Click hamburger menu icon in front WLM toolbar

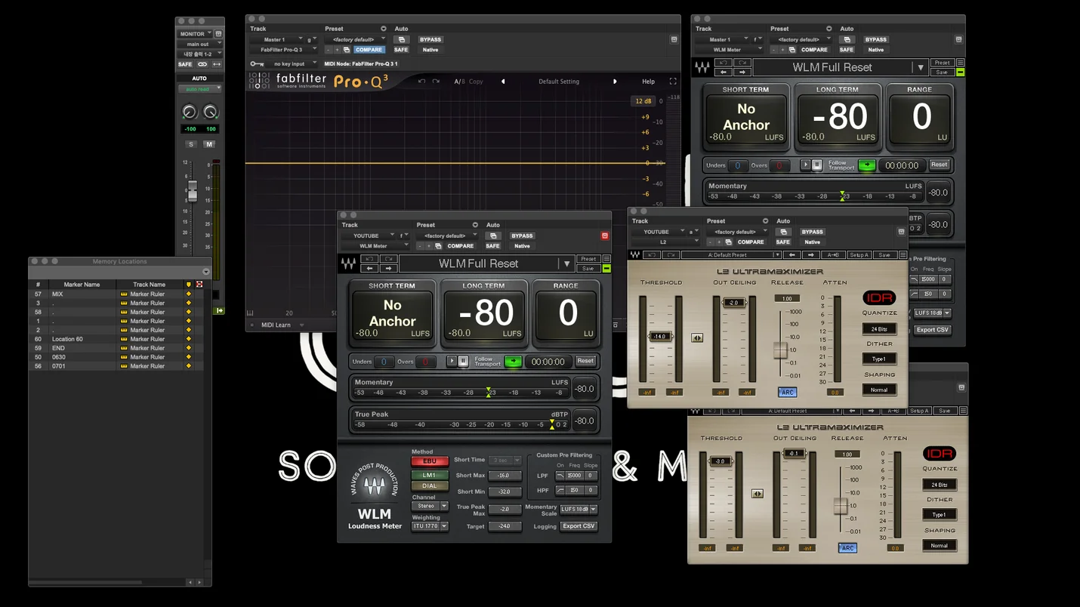point(606,259)
